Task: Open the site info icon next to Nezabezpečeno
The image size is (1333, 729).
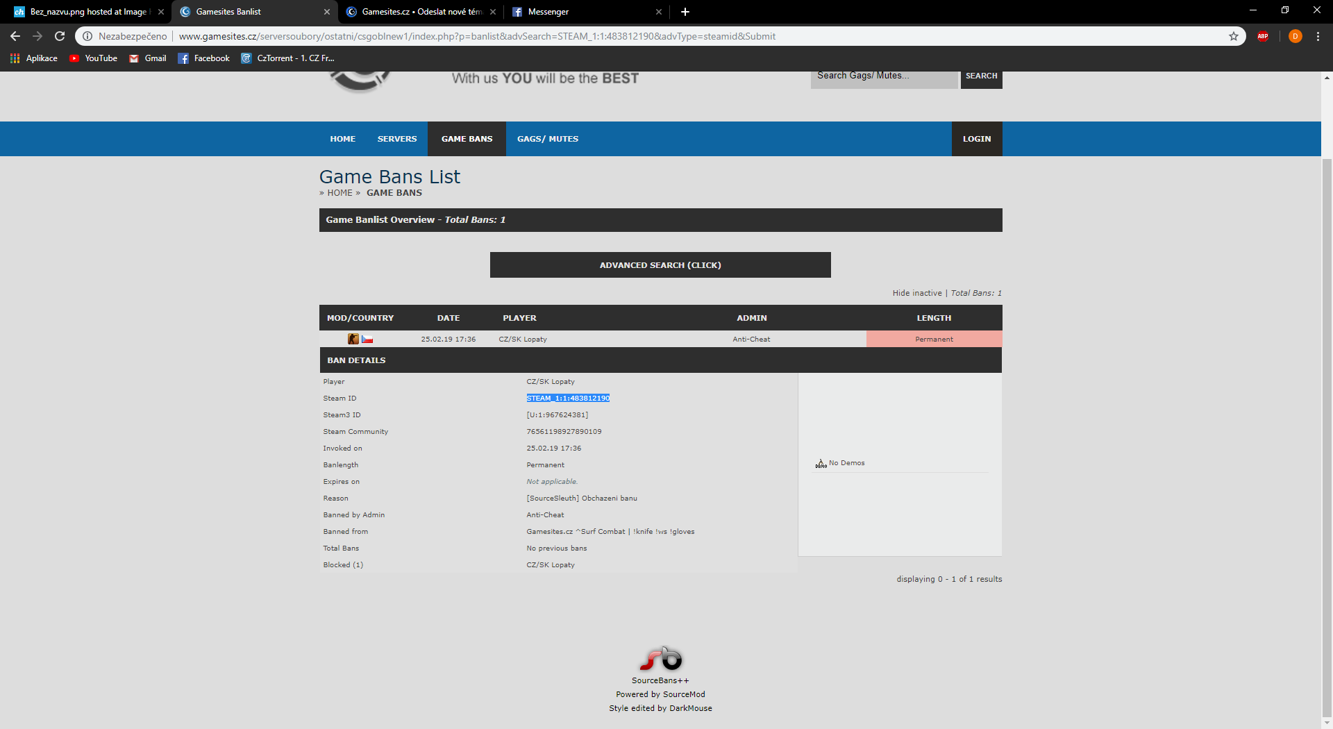Action: tap(87, 36)
